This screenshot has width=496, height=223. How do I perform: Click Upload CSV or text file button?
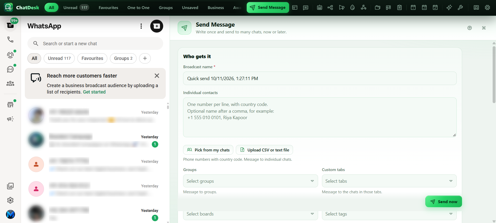[264, 150]
